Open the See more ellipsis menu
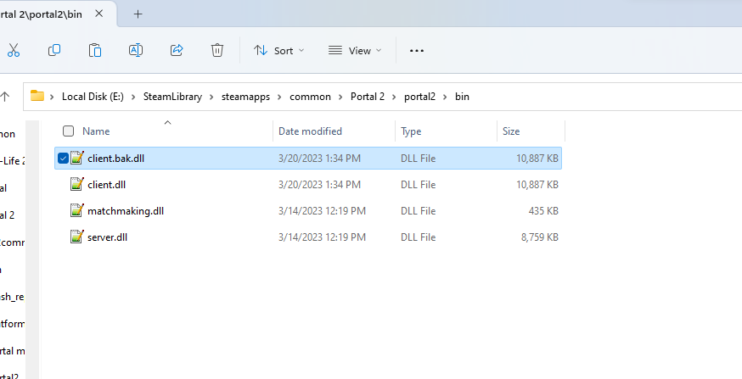Viewport: 742px width, 379px height. [417, 51]
